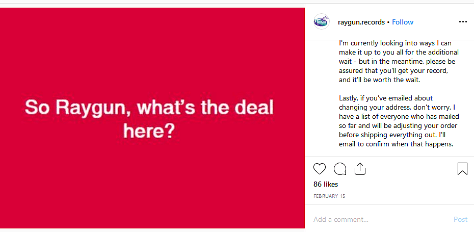The height and width of the screenshot is (232, 474).
Task: Click the caption line "I'm currently looking into ways"
Action: pos(395,43)
